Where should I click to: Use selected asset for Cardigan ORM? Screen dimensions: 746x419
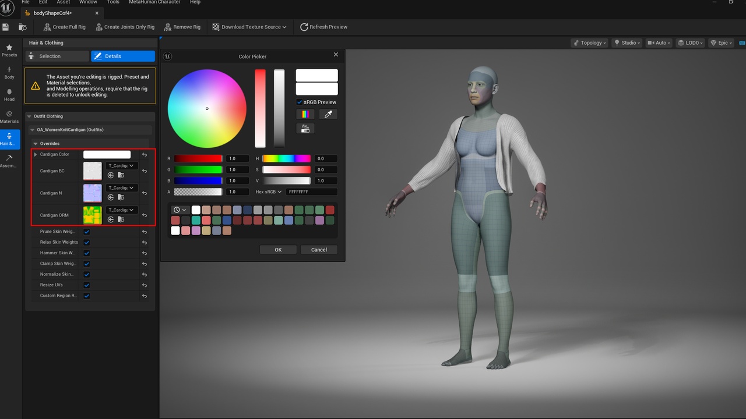coord(111,219)
